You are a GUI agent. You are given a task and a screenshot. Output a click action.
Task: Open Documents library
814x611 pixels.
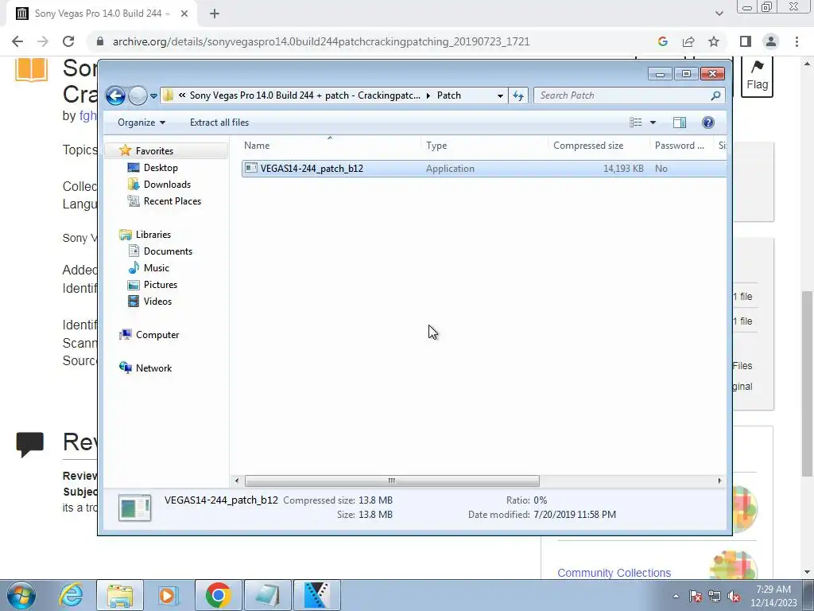(x=168, y=251)
